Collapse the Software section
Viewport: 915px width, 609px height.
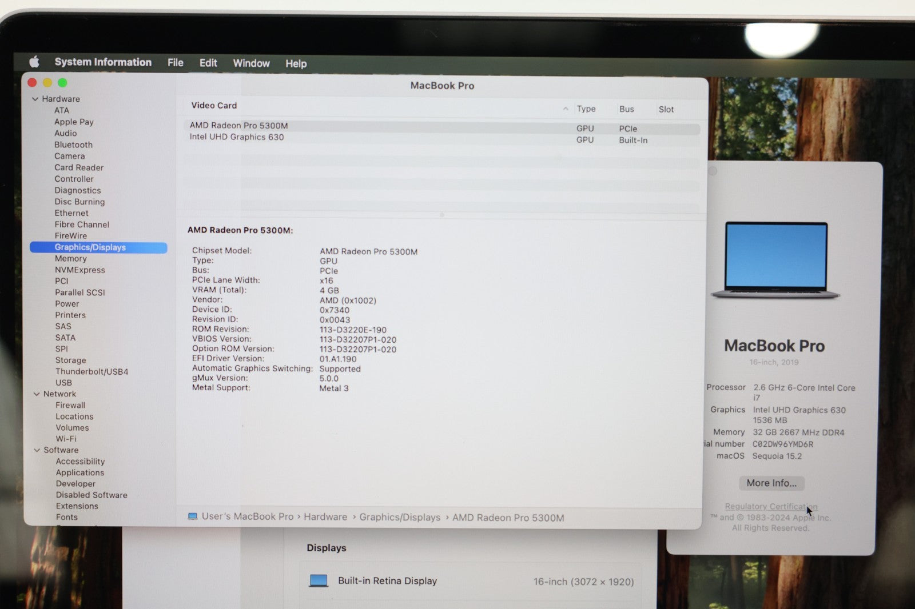(37, 450)
